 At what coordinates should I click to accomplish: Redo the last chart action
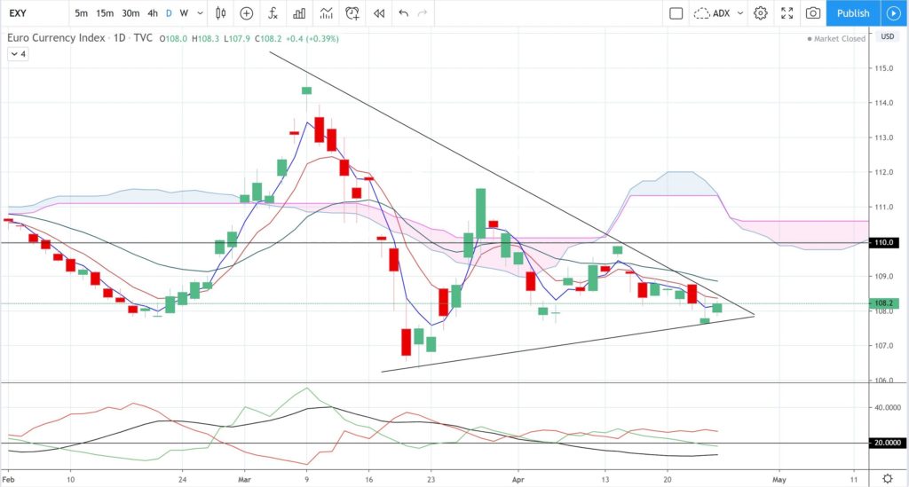tap(423, 12)
